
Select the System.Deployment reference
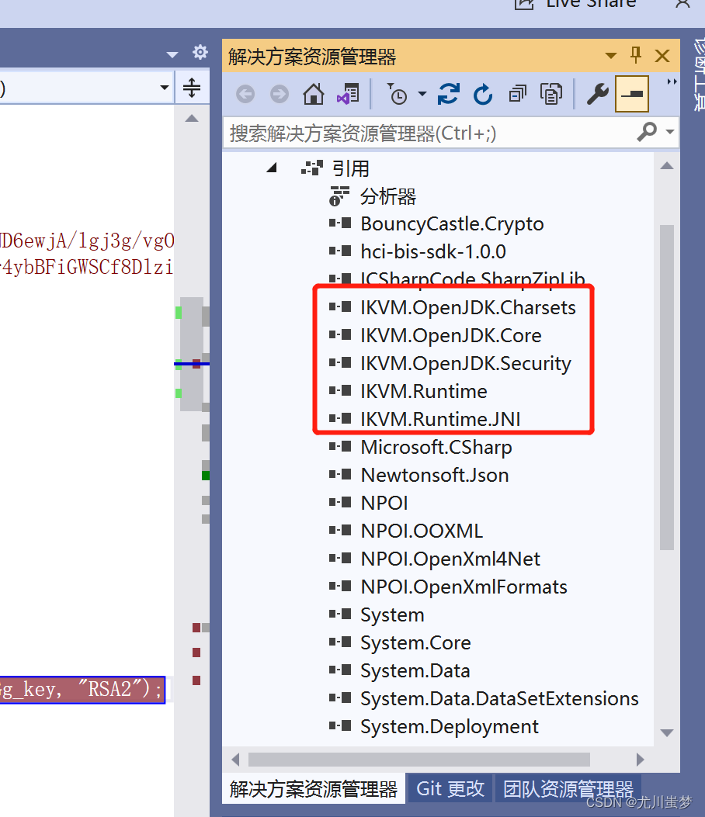point(450,727)
